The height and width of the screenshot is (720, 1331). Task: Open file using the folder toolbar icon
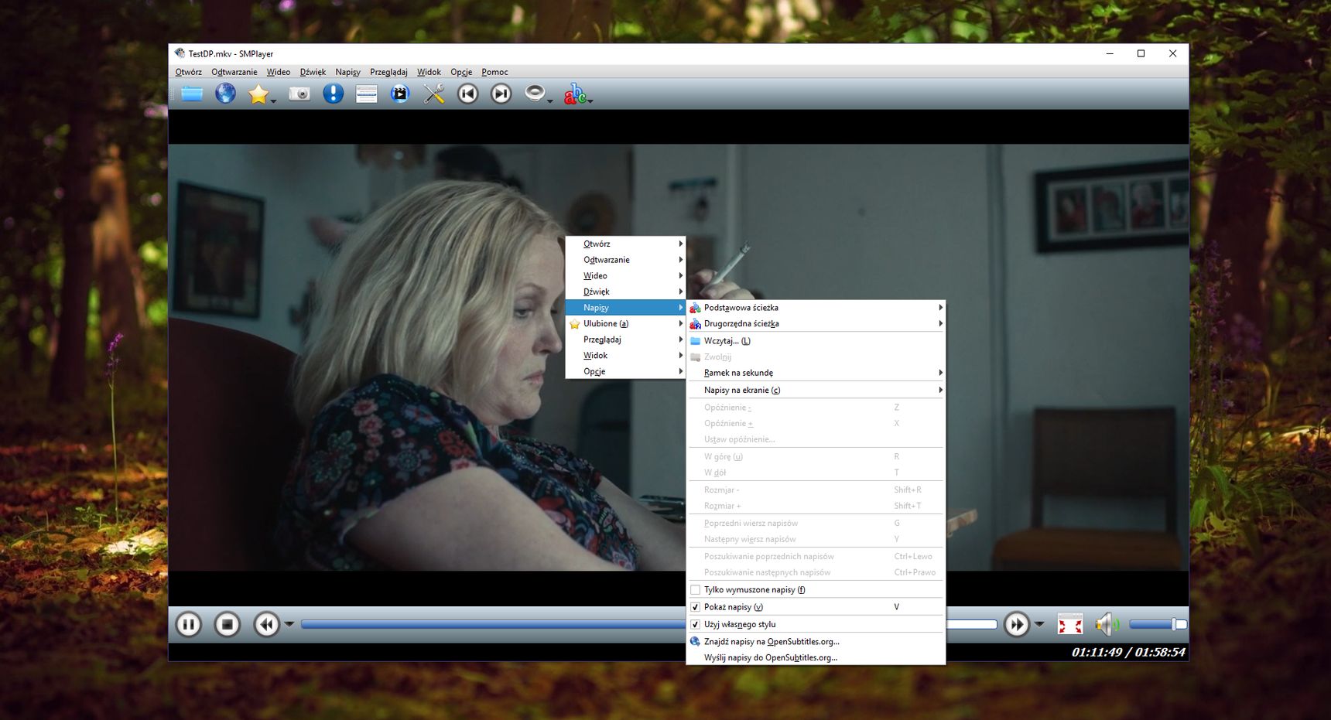[x=192, y=94]
